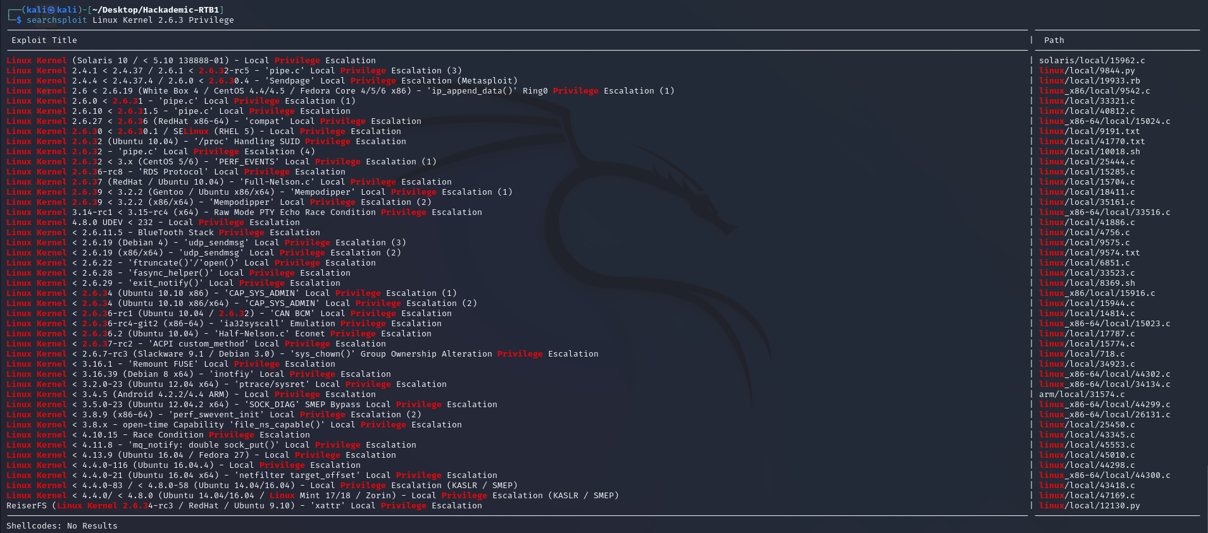This screenshot has height=533, width=1208.
Task: Select path linux/local/9844.py
Action: (1087, 71)
